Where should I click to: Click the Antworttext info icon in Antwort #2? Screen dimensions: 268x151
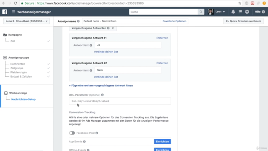[x=91, y=70]
